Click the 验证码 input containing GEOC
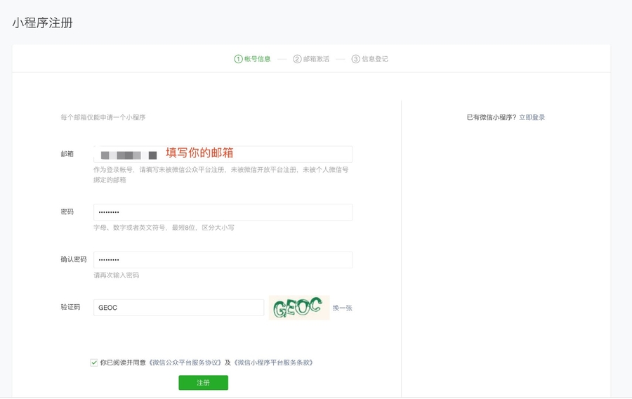 [x=178, y=308]
